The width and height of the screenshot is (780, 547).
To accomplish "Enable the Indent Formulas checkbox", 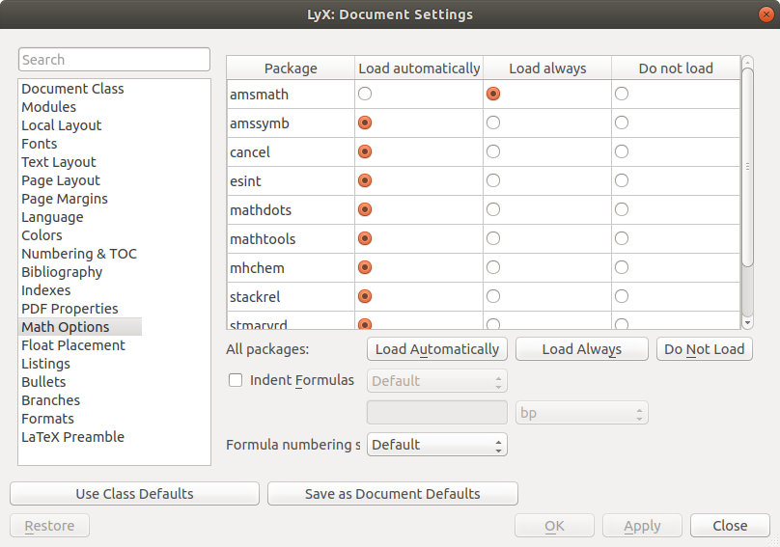I will pyautogui.click(x=236, y=380).
